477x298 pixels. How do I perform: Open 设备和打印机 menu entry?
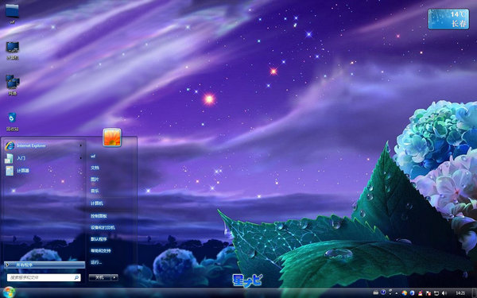103,227
